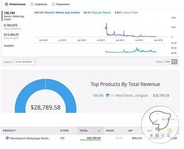Sort by the Total column chevron

(x=99, y=131)
